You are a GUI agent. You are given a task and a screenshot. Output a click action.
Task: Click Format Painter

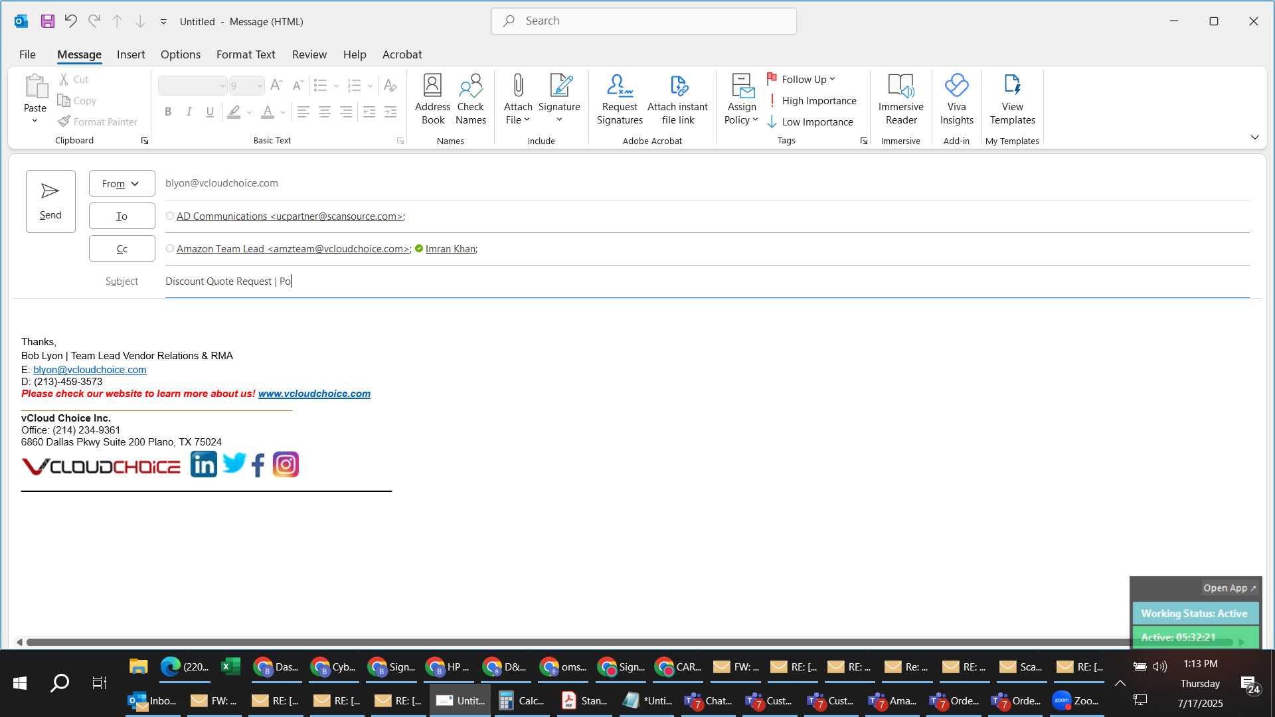[x=98, y=121]
